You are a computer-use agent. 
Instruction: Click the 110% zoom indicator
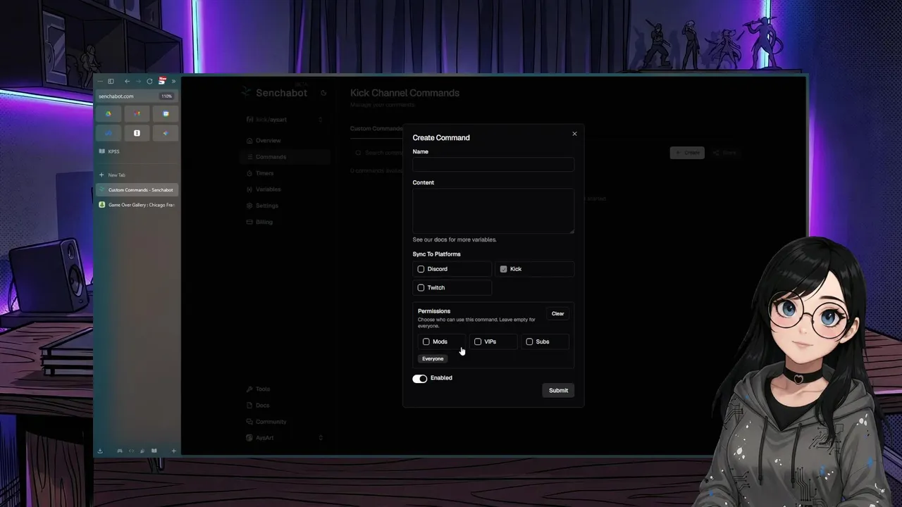pyautogui.click(x=167, y=96)
